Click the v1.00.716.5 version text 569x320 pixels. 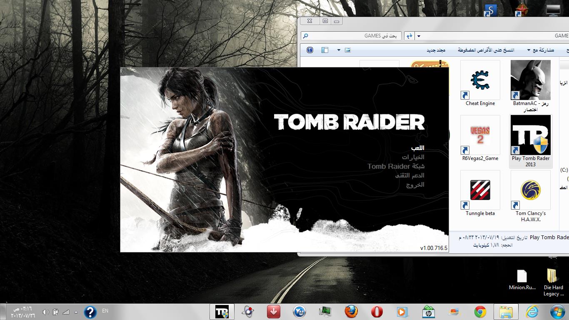(x=434, y=248)
